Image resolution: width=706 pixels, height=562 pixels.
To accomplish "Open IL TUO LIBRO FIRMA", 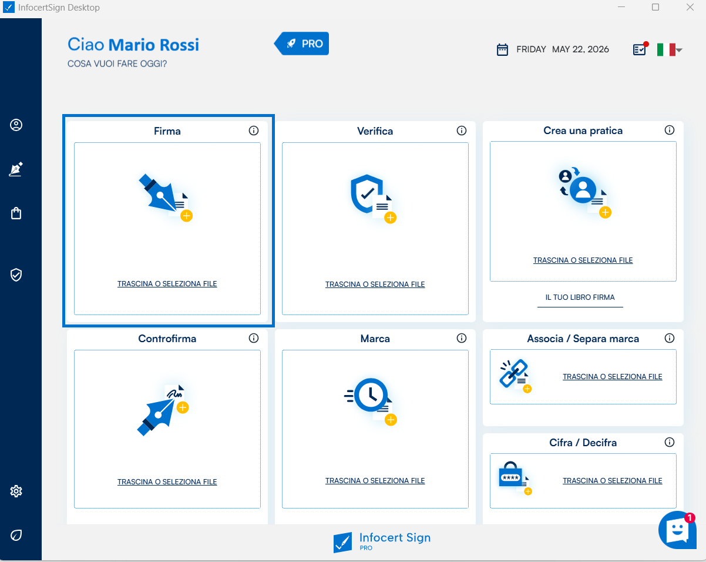I will pos(580,297).
